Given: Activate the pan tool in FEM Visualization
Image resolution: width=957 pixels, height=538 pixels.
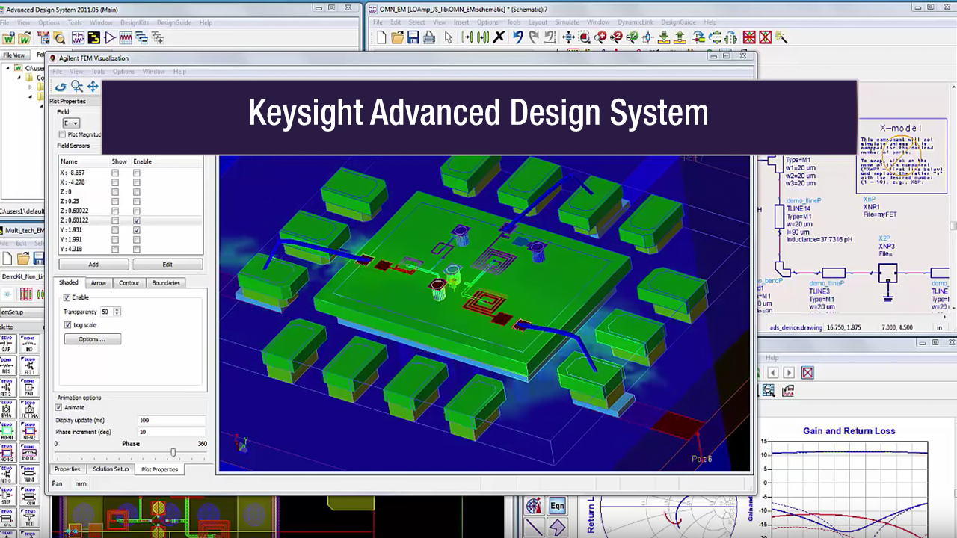Looking at the screenshot, I should [x=92, y=87].
